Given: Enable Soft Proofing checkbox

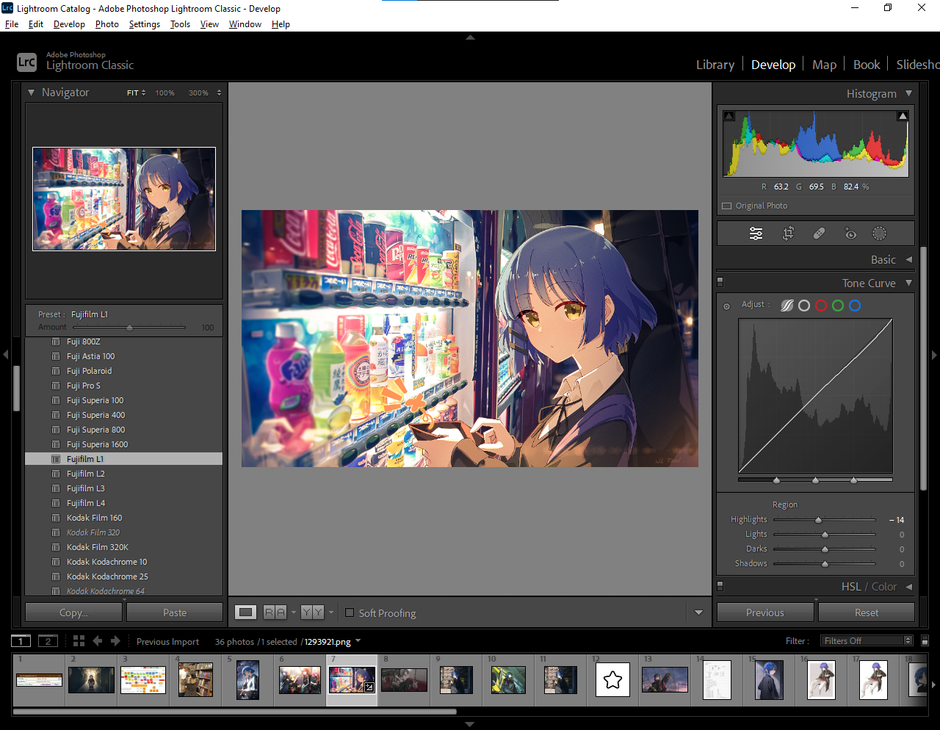Looking at the screenshot, I should [x=350, y=612].
